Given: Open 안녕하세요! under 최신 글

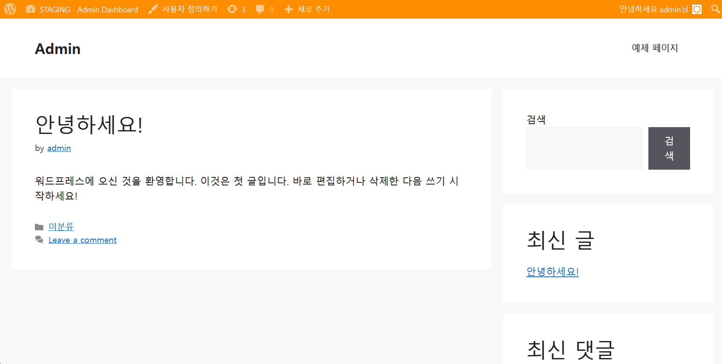Looking at the screenshot, I should click(553, 271).
